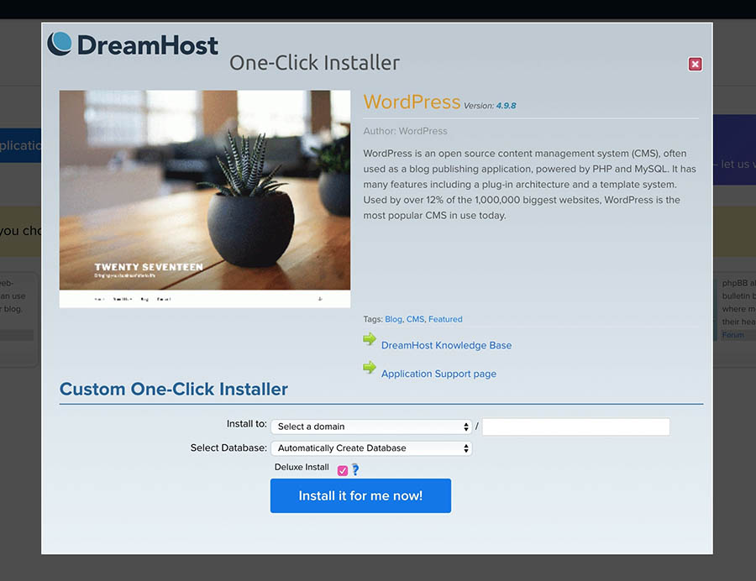This screenshot has width=756, height=581.
Task: Close the One-Click Installer dialog
Action: point(695,64)
